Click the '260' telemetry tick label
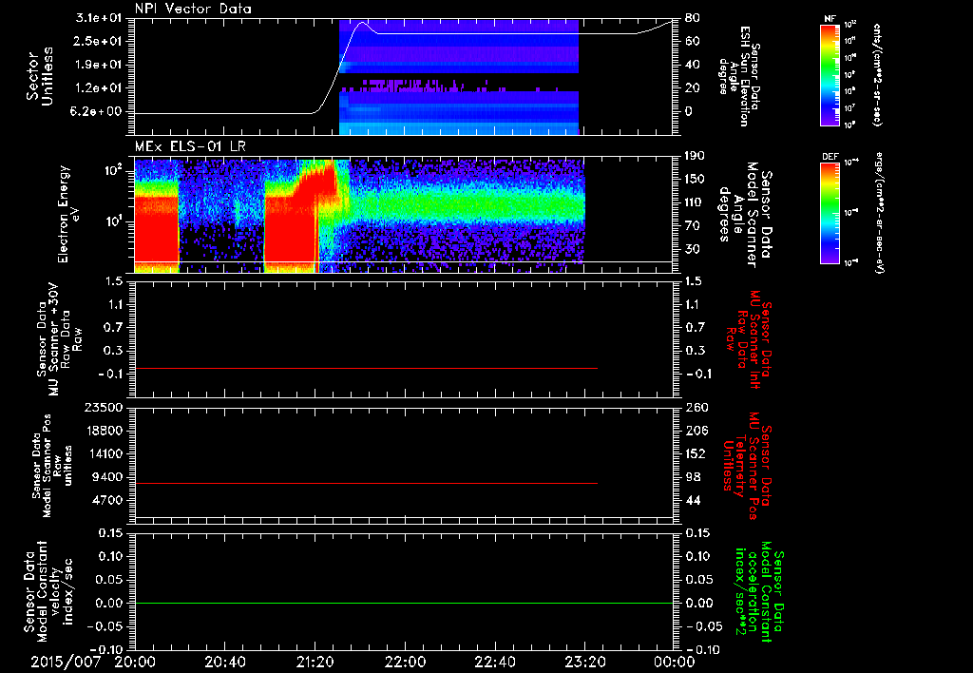Image resolution: width=973 pixels, height=673 pixels. pyautogui.click(x=696, y=407)
